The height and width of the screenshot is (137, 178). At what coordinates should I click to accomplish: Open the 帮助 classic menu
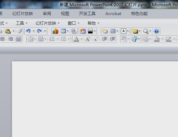click(x=93, y=23)
